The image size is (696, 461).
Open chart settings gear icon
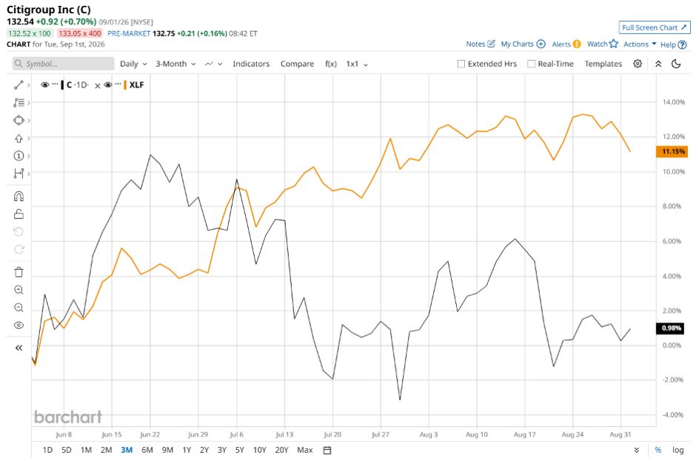638,64
